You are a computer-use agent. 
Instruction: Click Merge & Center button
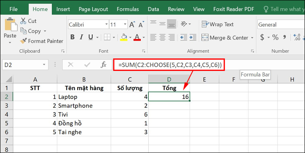225,37
